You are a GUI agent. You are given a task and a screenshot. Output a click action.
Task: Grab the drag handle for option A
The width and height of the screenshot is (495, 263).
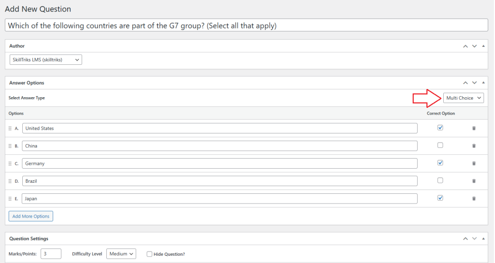click(x=10, y=128)
